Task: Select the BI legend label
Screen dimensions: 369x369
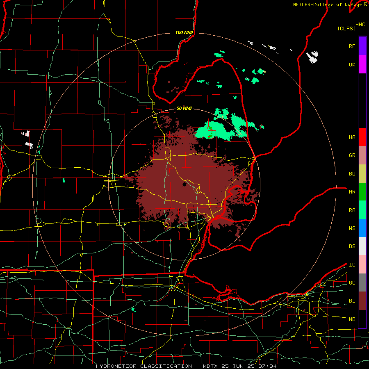Action: tap(352, 301)
